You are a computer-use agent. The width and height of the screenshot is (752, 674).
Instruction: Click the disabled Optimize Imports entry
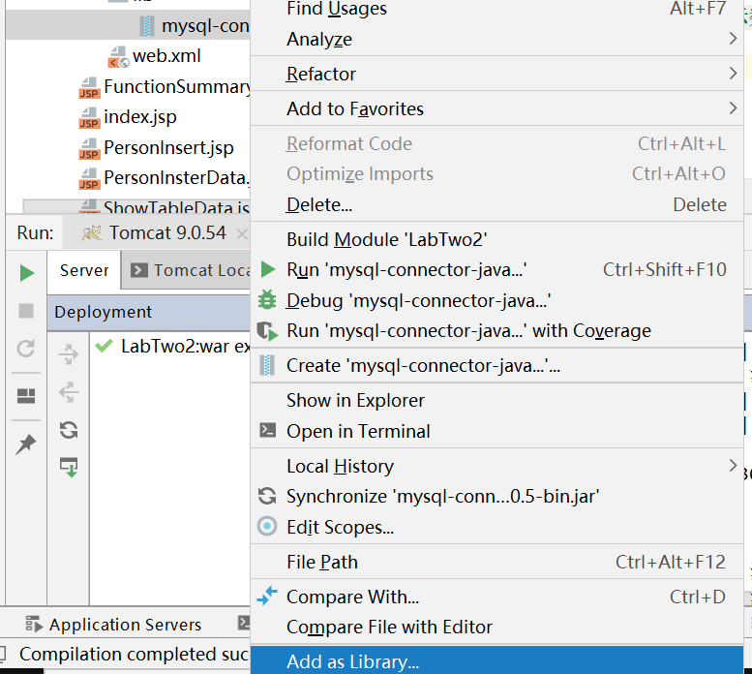pos(496,174)
